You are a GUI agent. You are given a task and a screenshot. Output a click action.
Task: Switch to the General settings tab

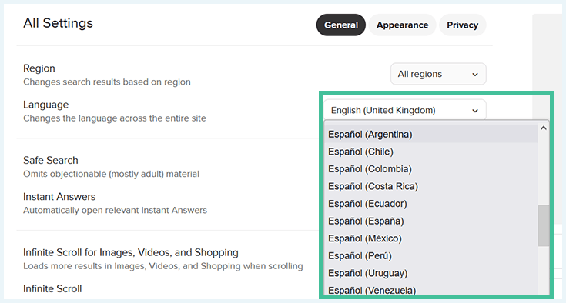340,25
